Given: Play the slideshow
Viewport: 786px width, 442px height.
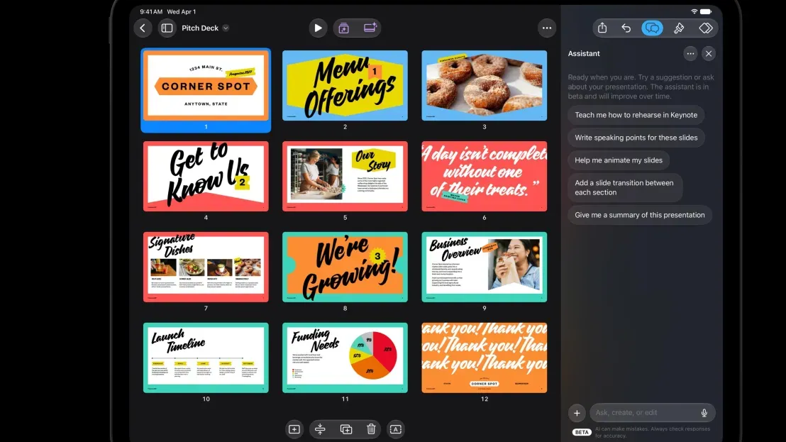Looking at the screenshot, I should tap(318, 28).
